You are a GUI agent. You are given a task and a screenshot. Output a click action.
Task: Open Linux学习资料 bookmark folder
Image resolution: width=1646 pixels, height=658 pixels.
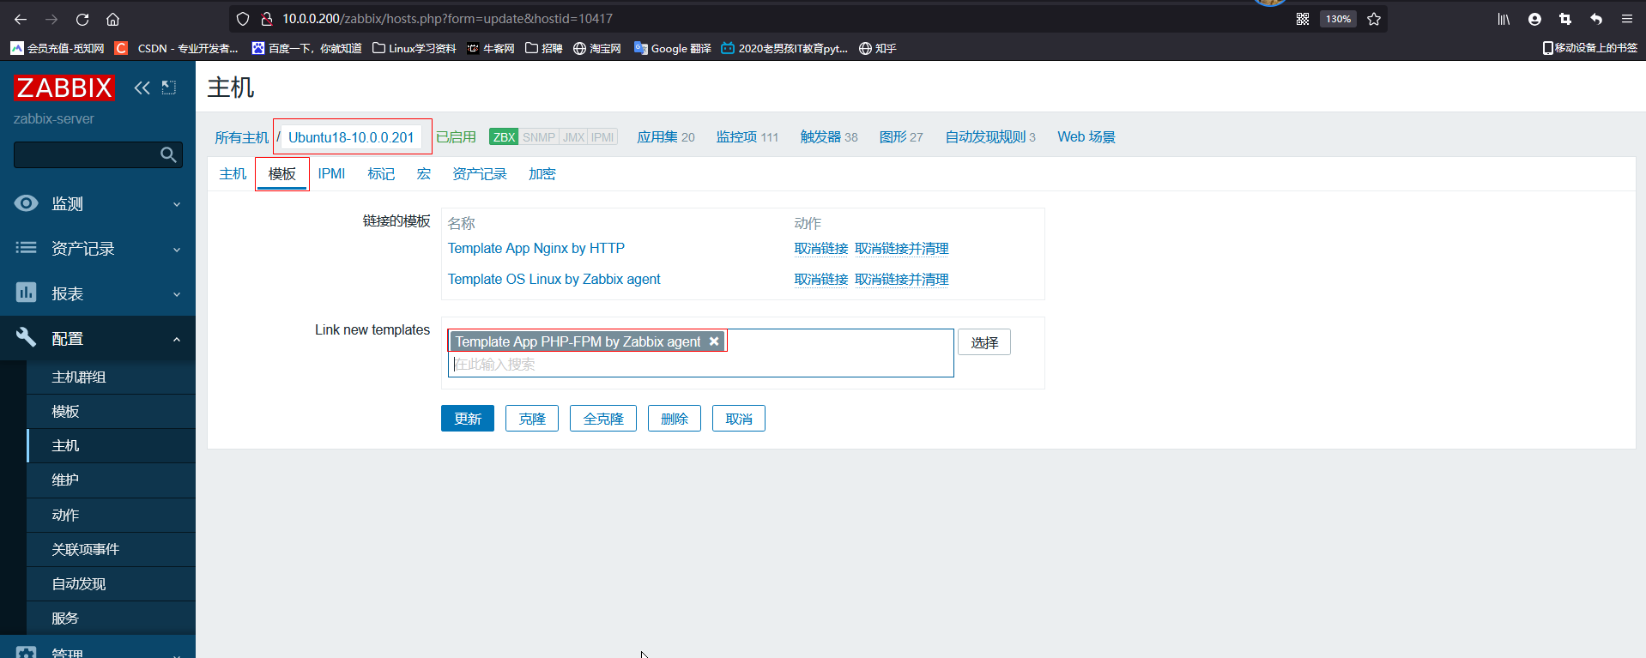[414, 48]
